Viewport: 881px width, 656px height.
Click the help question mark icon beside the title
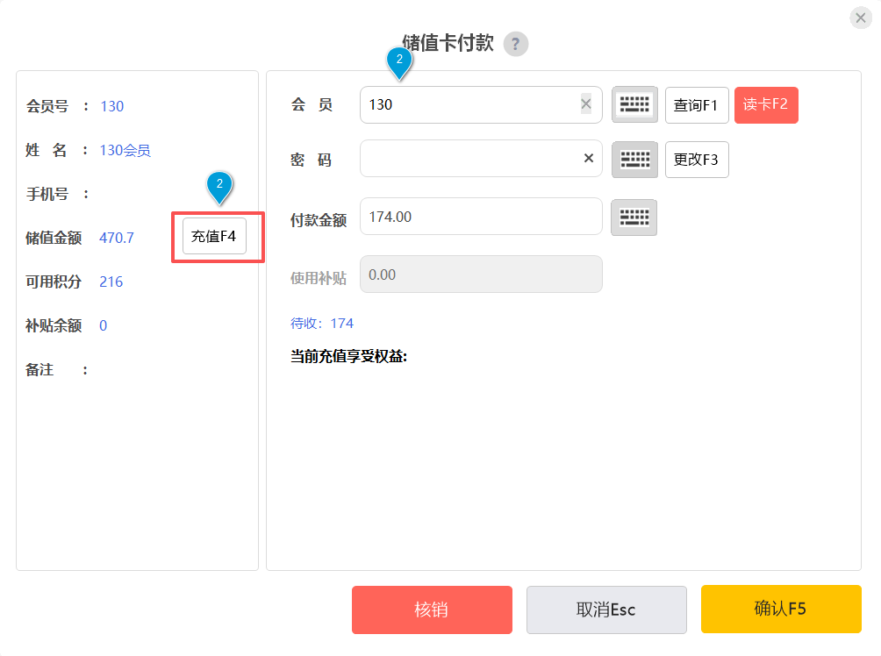click(516, 44)
